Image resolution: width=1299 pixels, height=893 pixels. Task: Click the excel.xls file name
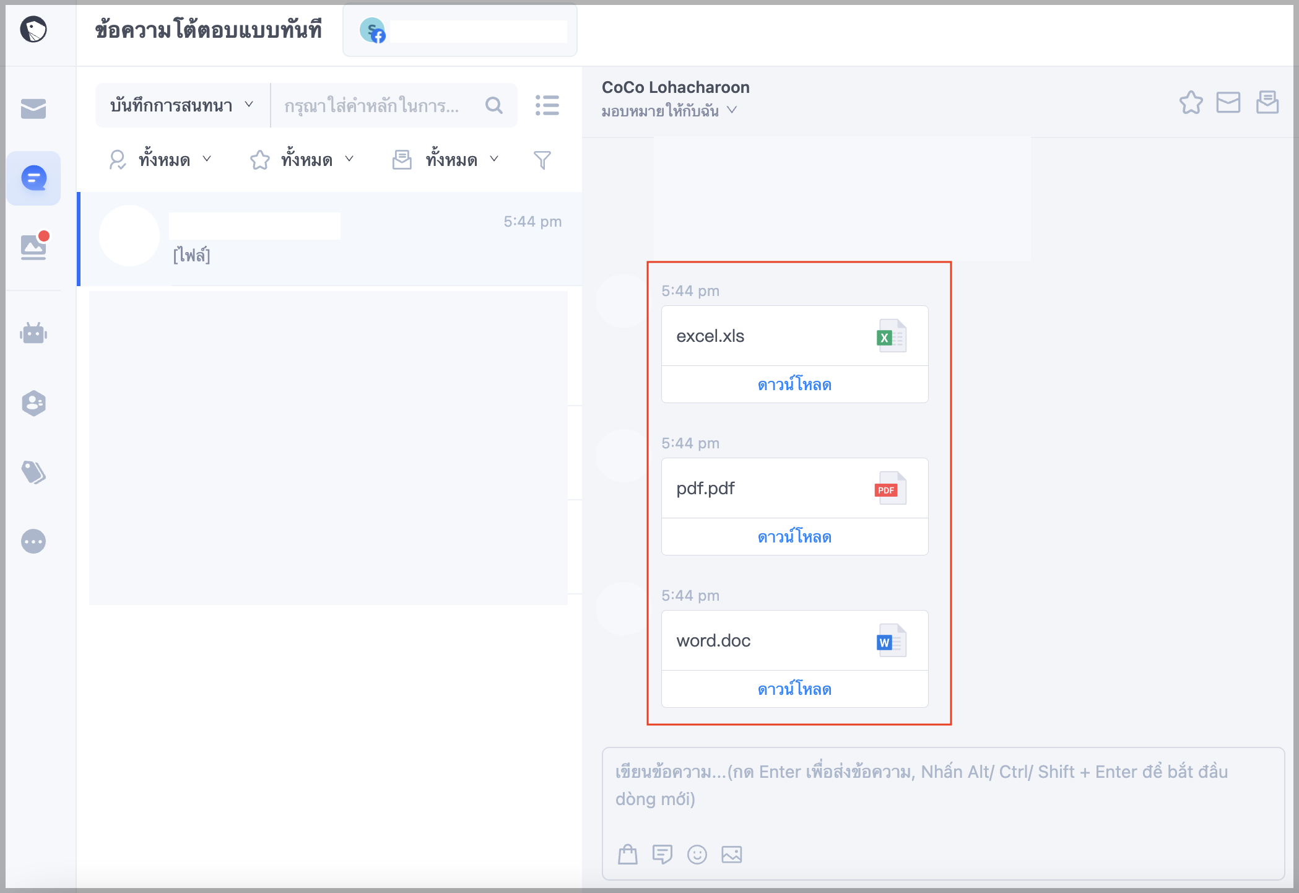(x=710, y=336)
